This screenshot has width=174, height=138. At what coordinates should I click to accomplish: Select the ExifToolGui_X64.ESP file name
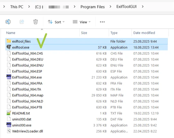click(27, 71)
